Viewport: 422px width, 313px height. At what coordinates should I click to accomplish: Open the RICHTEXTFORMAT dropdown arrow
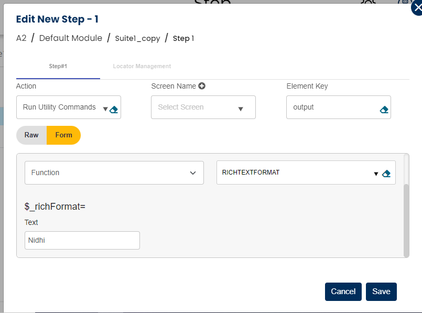click(376, 174)
